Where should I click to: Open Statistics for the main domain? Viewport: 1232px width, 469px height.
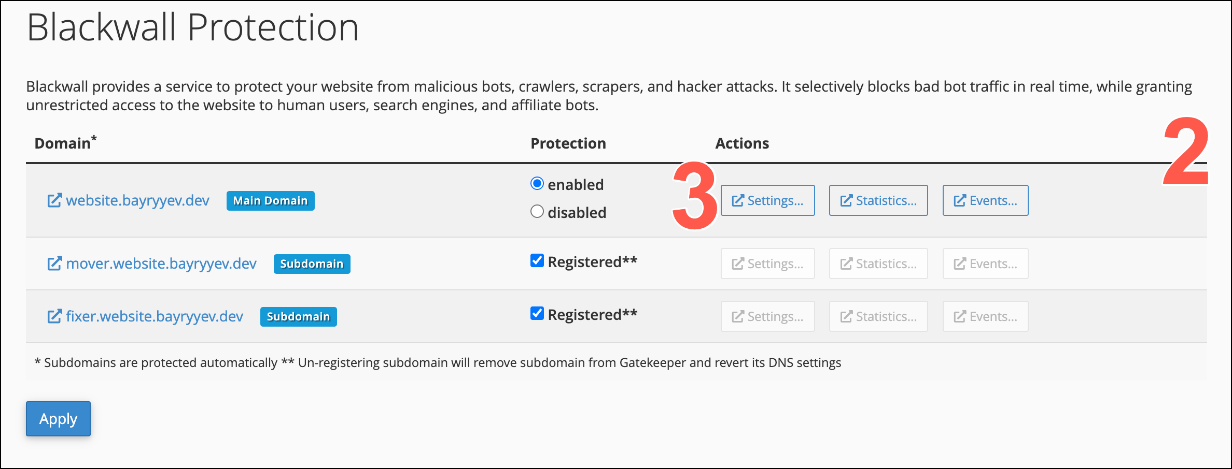click(x=878, y=200)
